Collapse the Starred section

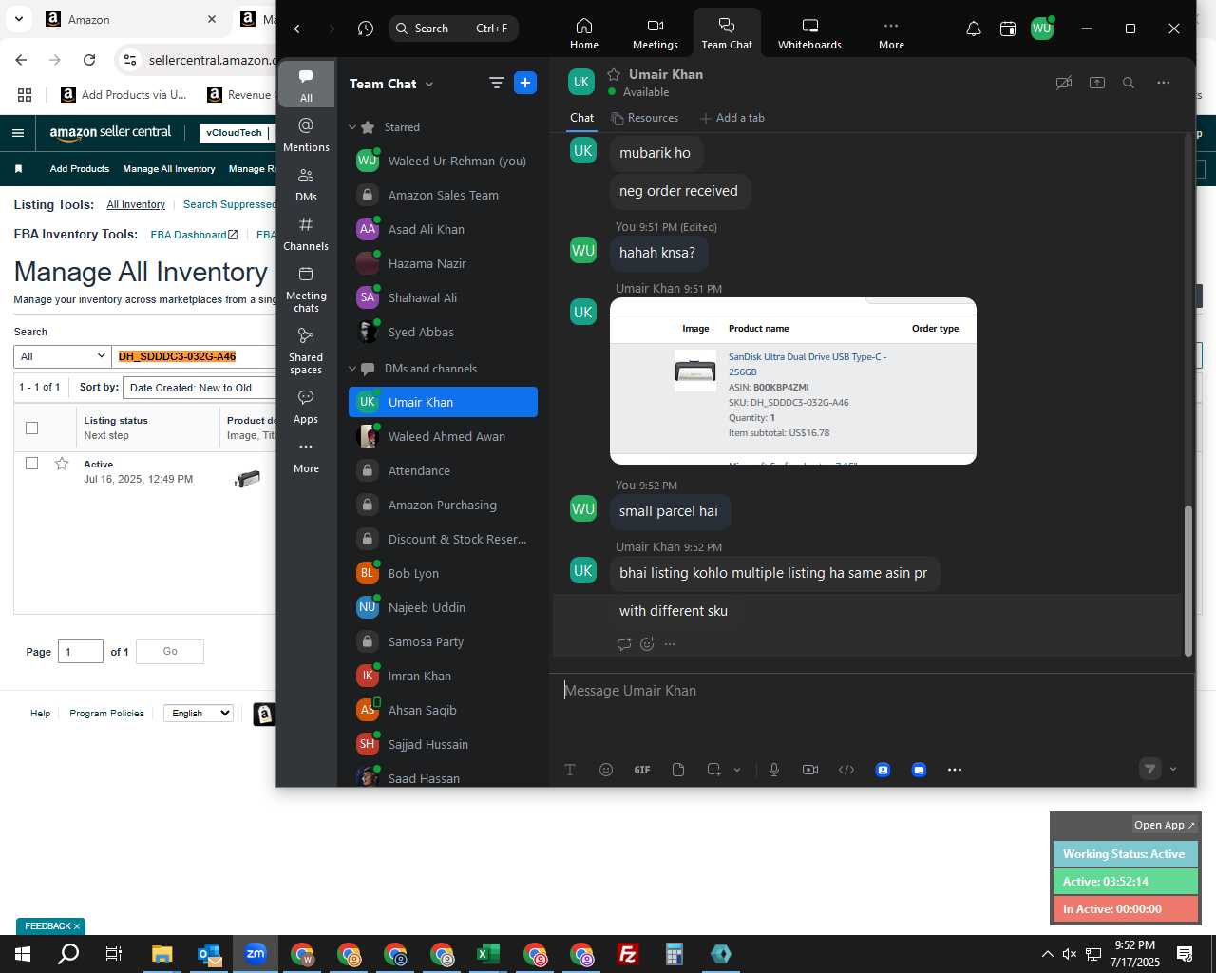coord(352,127)
